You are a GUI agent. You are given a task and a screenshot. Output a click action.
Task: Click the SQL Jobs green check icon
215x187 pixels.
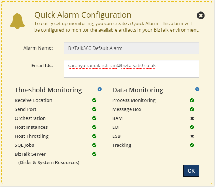pyautogui.click(x=94, y=145)
